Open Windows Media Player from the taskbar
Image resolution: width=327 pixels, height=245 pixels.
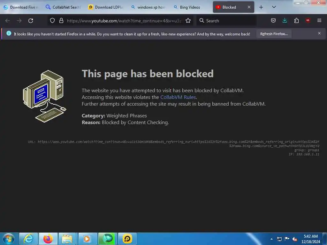pyautogui.click(x=87, y=239)
